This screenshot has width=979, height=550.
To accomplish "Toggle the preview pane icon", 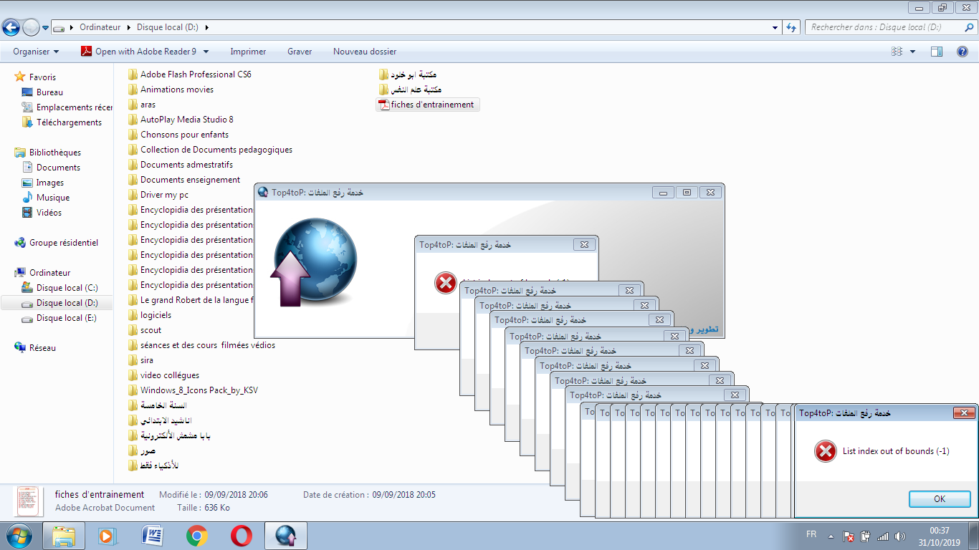I will 936,52.
